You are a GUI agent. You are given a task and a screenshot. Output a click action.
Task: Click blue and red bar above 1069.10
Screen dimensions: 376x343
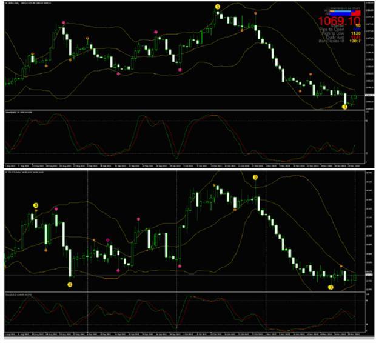[342, 11]
